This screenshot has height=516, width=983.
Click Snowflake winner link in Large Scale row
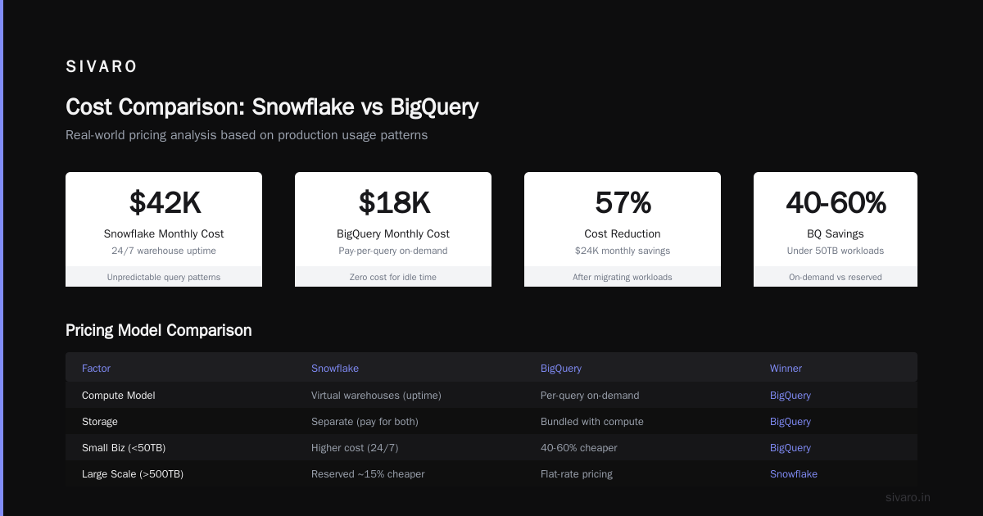point(794,474)
